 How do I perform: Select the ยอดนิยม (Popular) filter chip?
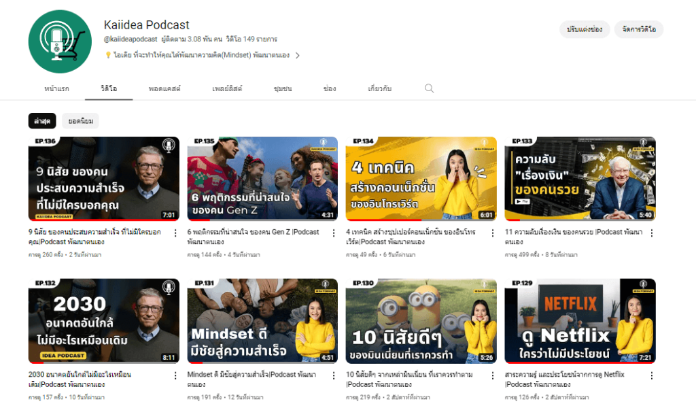point(80,121)
